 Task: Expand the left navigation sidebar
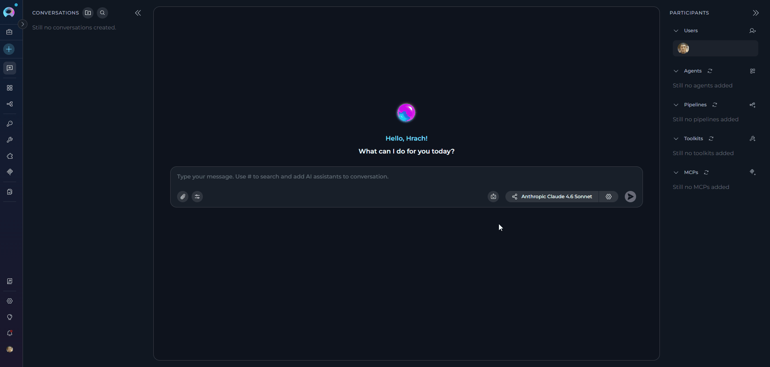(x=23, y=24)
